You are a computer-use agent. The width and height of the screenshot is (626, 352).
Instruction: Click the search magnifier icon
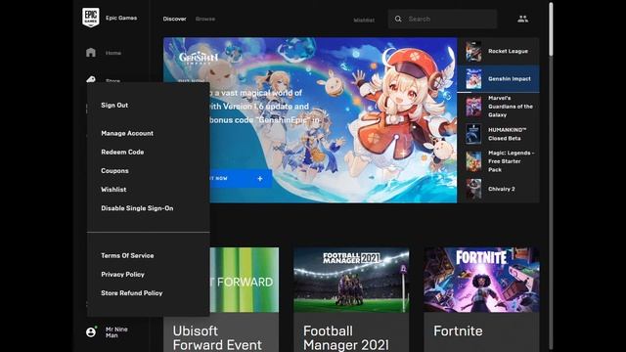coord(398,19)
